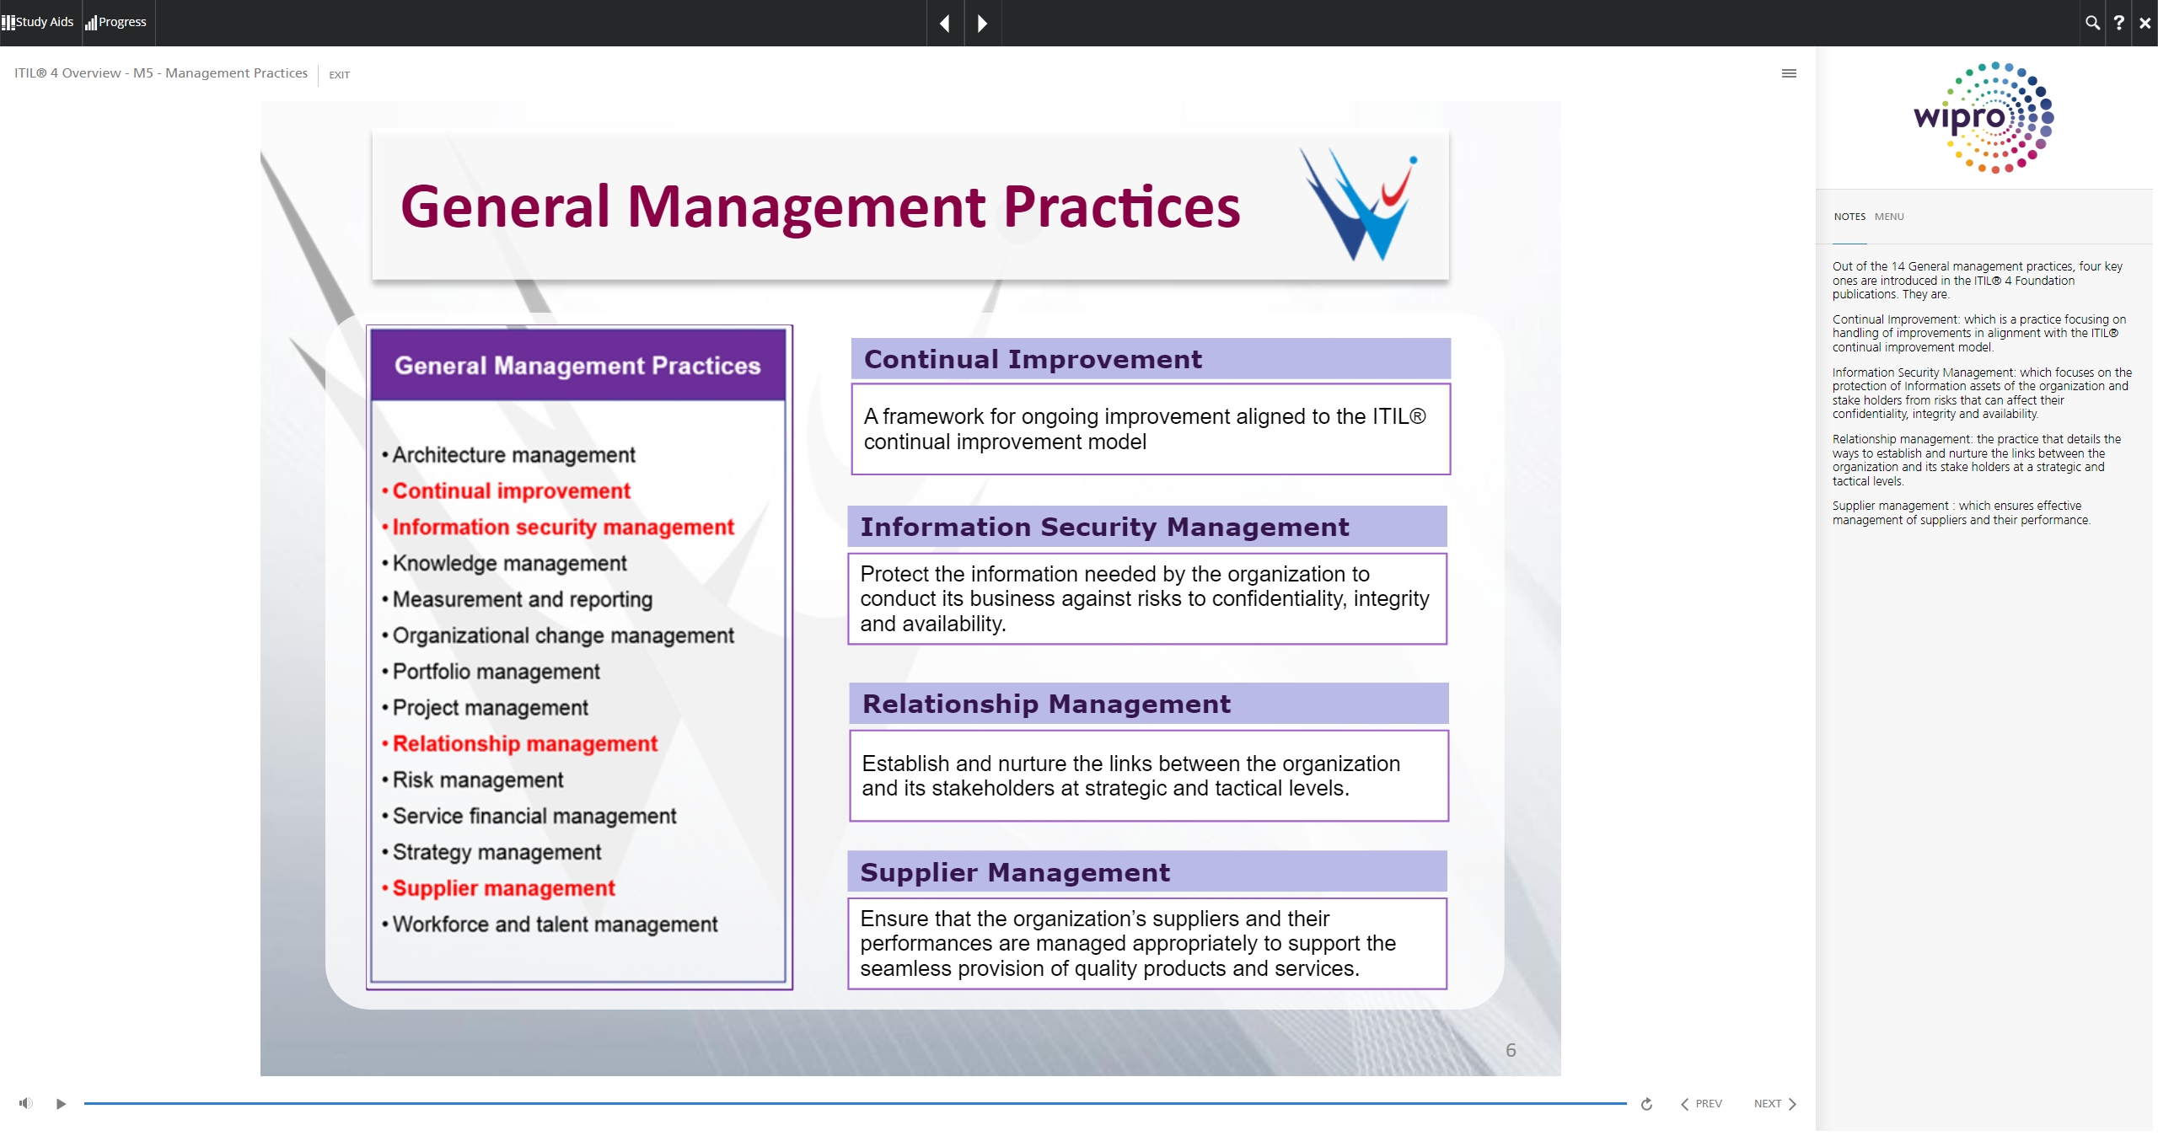Open the Progress view
The width and height of the screenshot is (2158, 1136).
tap(117, 22)
